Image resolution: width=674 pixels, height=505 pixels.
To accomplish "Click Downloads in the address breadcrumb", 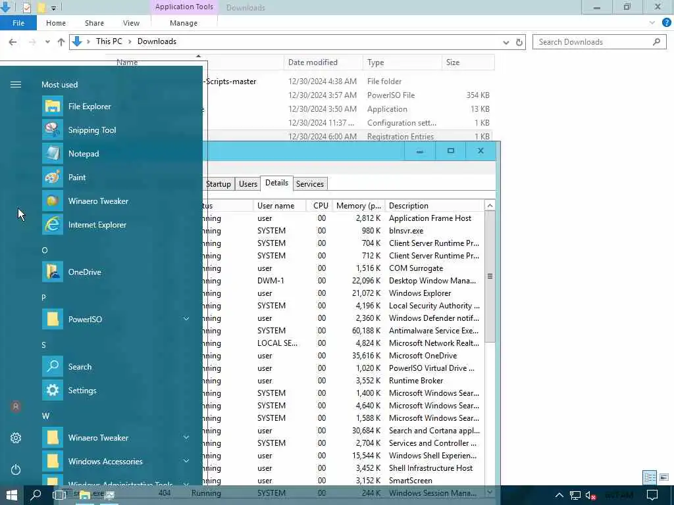I will tap(157, 41).
